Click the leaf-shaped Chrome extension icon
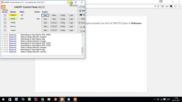 (167, 6)
